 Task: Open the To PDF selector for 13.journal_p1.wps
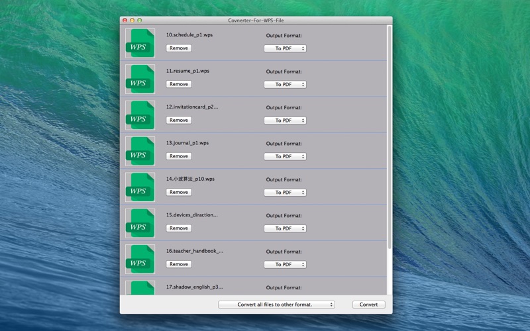[x=285, y=156]
